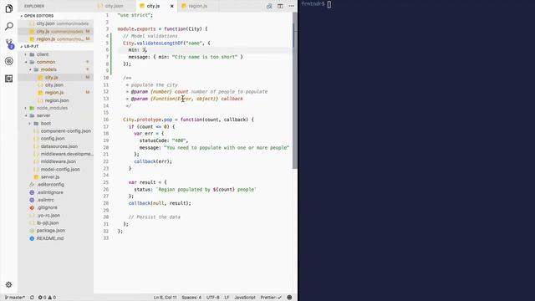Image resolution: width=535 pixels, height=301 pixels.
Task: Click the errors and warnings count in status bar
Action: click(47, 298)
